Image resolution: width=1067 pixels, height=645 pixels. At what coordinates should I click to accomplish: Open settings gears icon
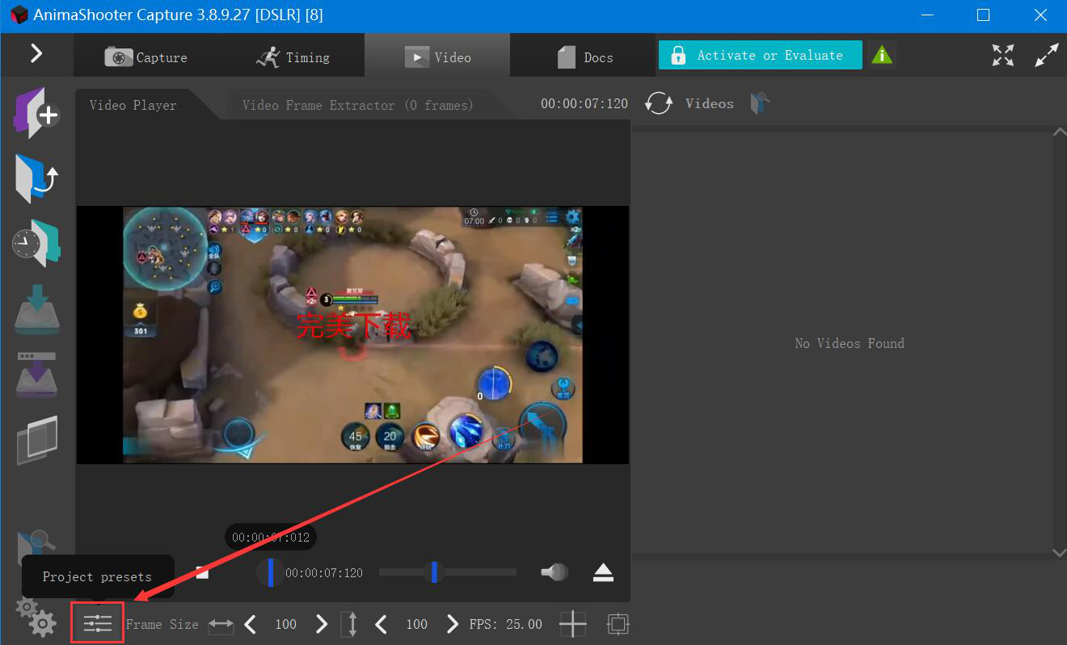tap(36, 618)
